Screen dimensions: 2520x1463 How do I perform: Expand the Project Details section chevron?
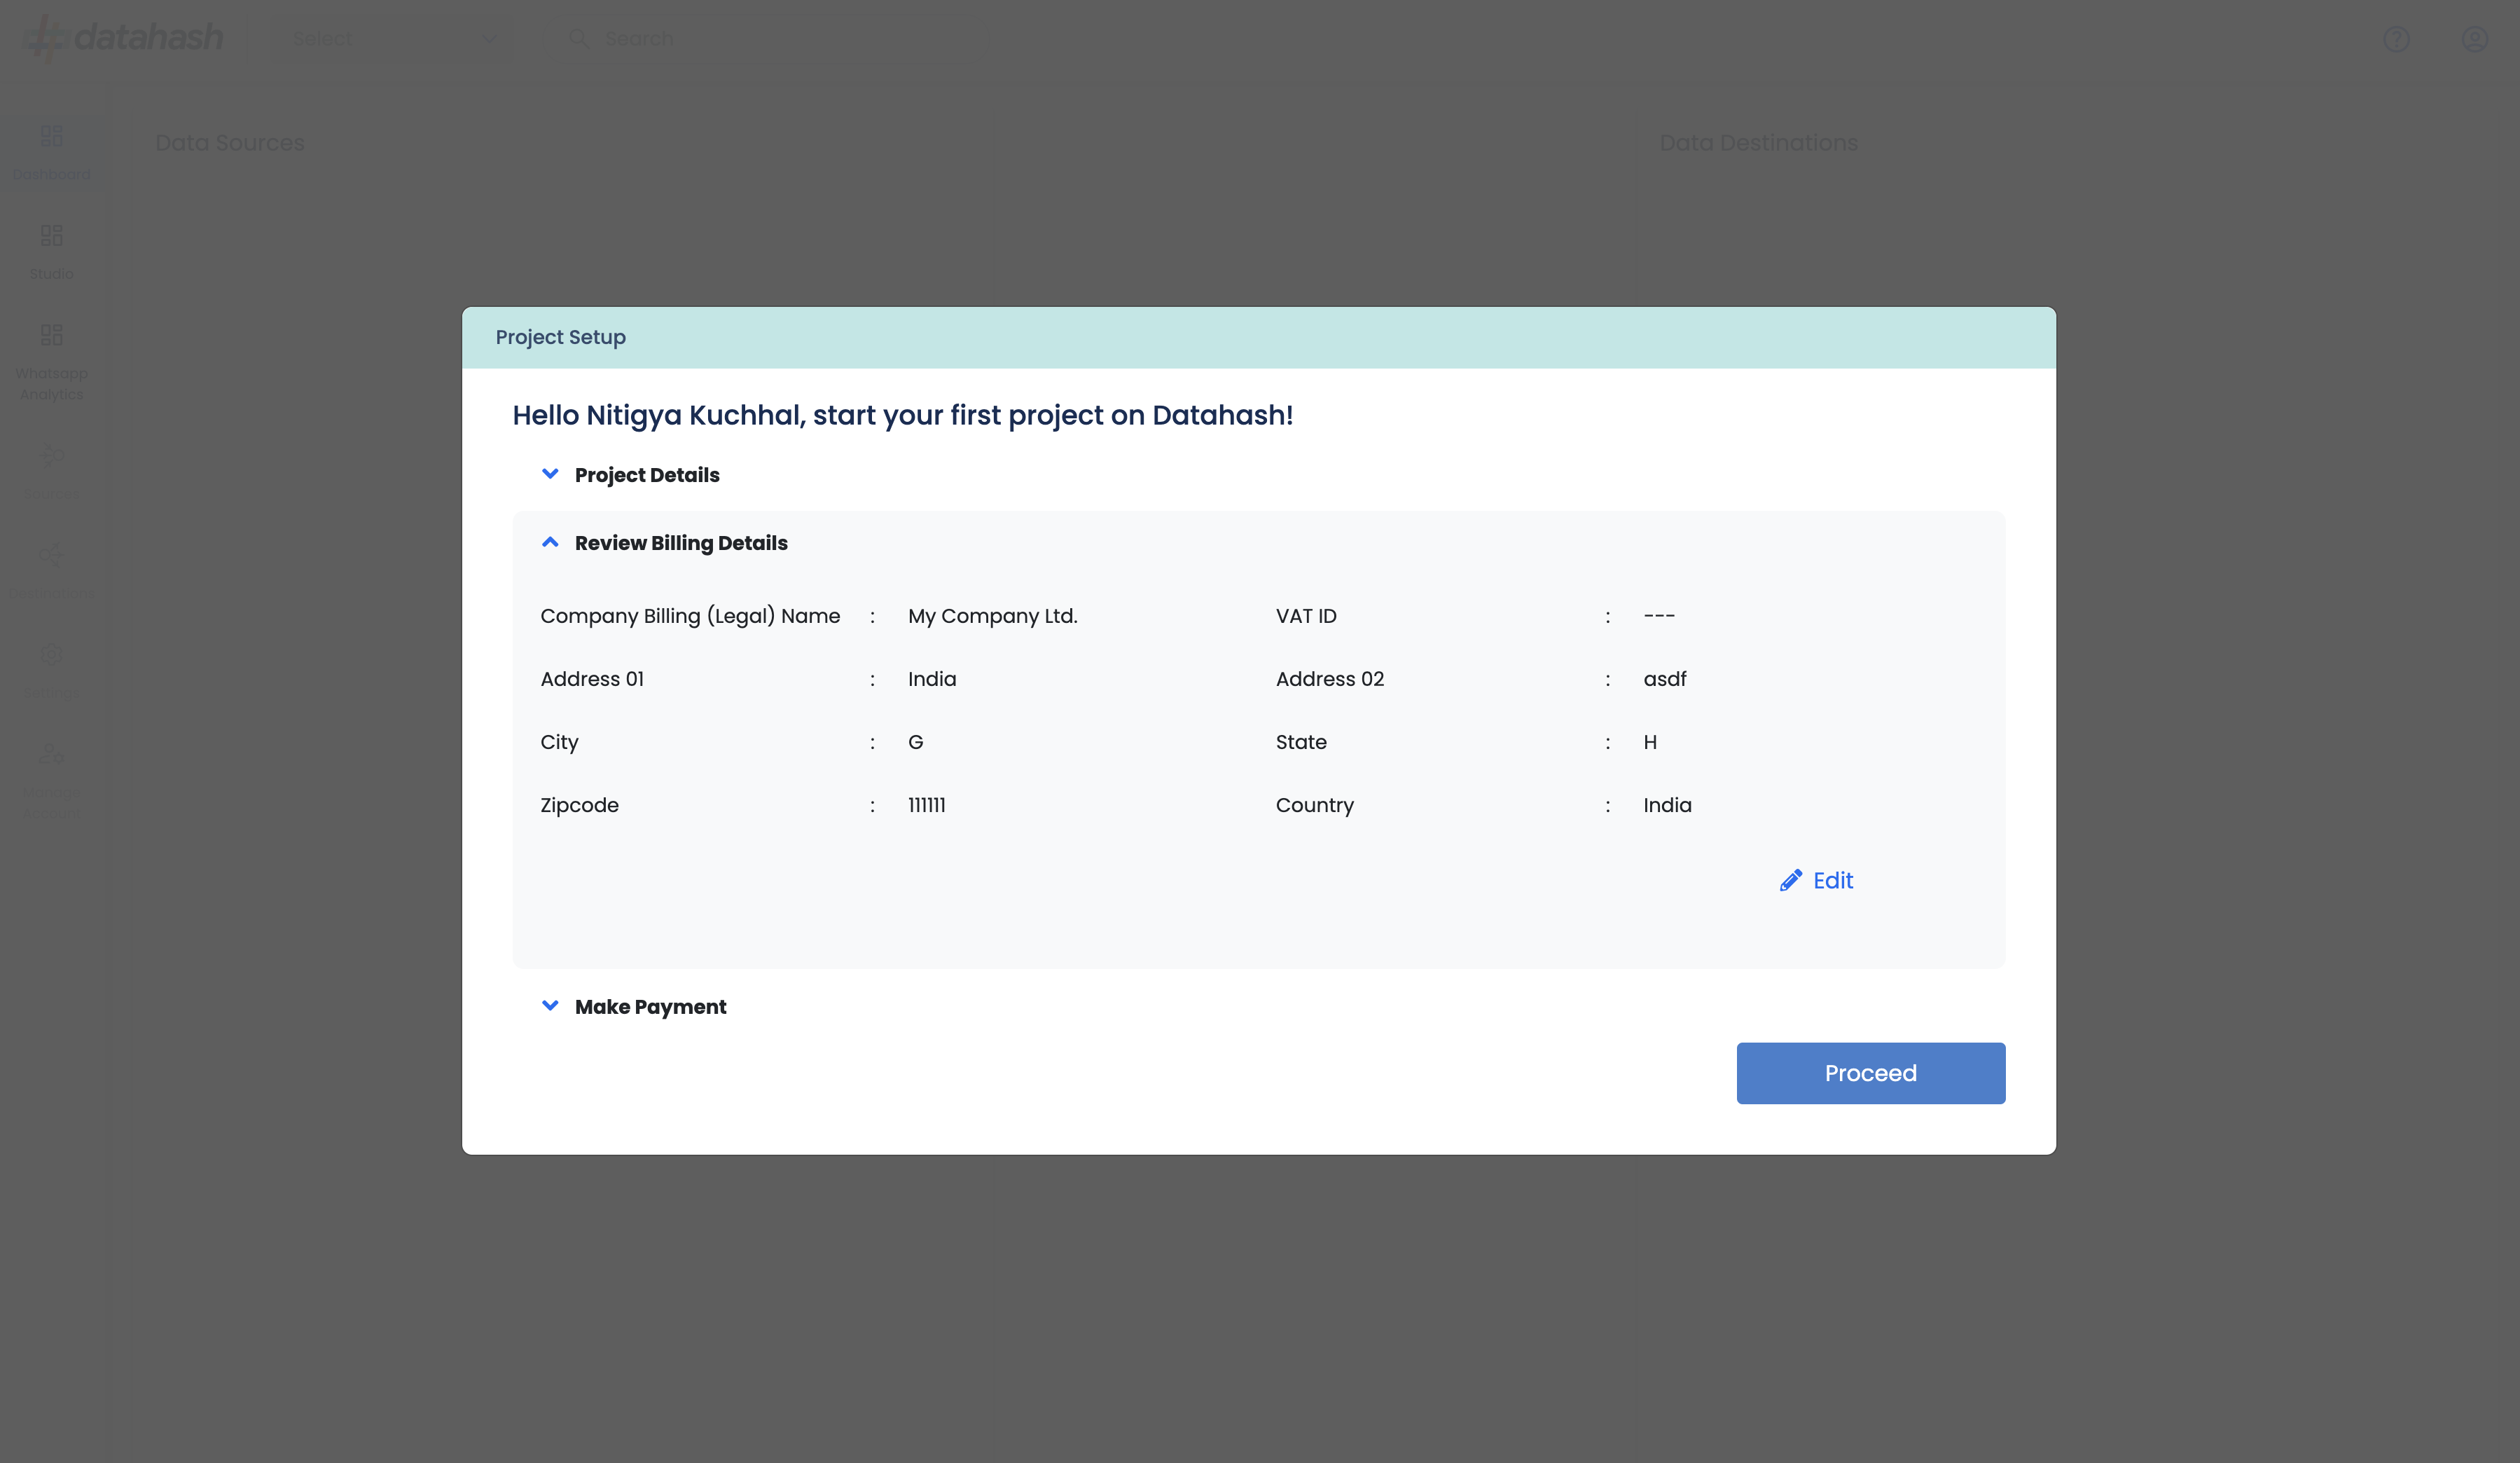(x=550, y=474)
